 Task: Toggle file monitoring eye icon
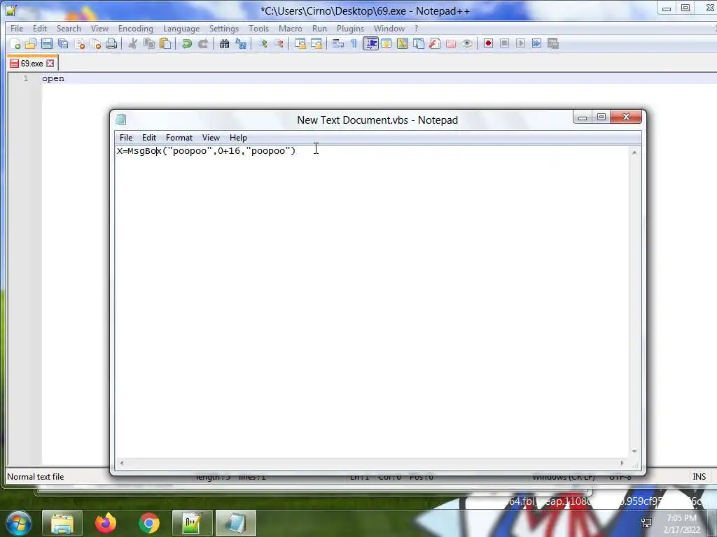(x=467, y=44)
